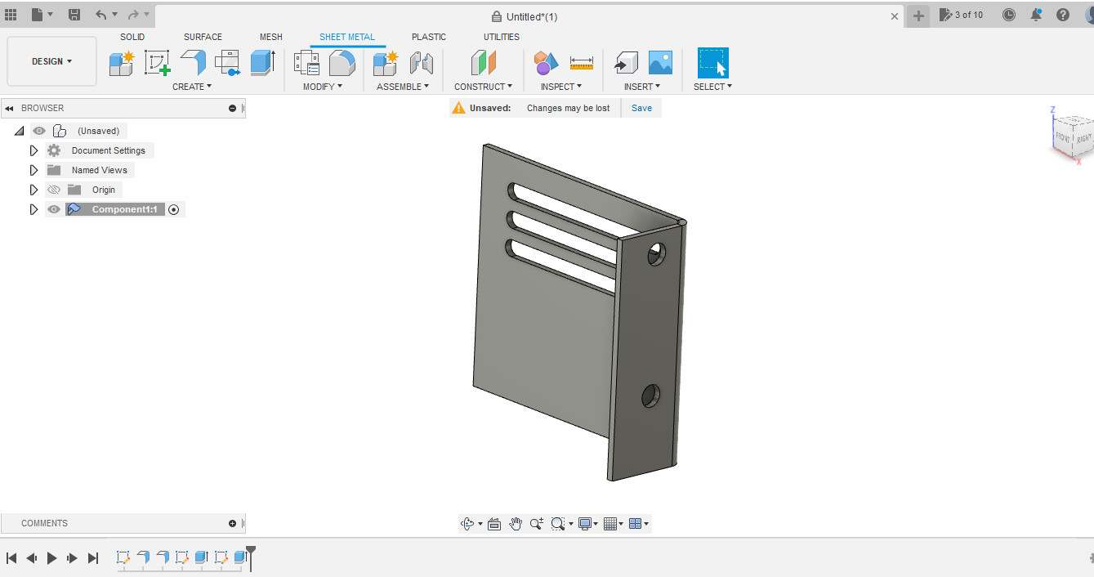The width and height of the screenshot is (1094, 577).
Task: Toggle visibility of the unsaved document root
Action: pos(38,130)
